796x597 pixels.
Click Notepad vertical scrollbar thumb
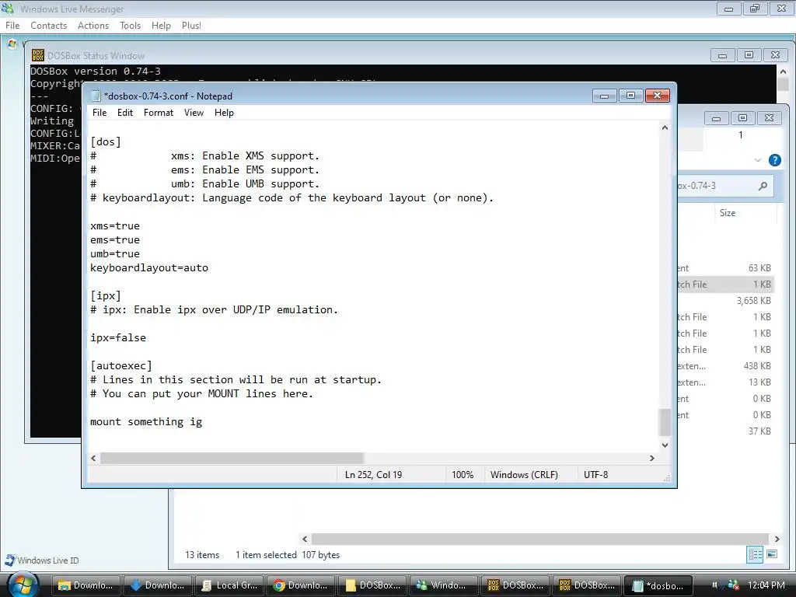[x=665, y=422]
